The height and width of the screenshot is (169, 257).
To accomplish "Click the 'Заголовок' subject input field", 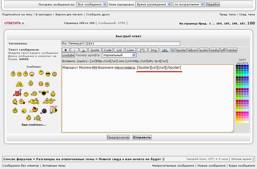I will (x=120, y=43).
